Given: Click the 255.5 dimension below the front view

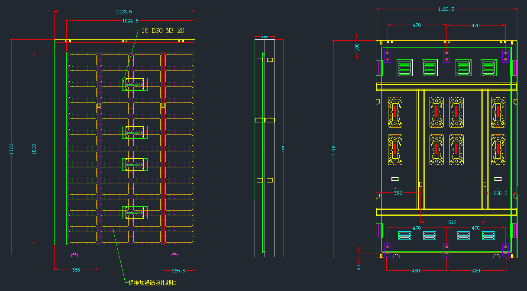Looking at the screenshot, I should (178, 271).
